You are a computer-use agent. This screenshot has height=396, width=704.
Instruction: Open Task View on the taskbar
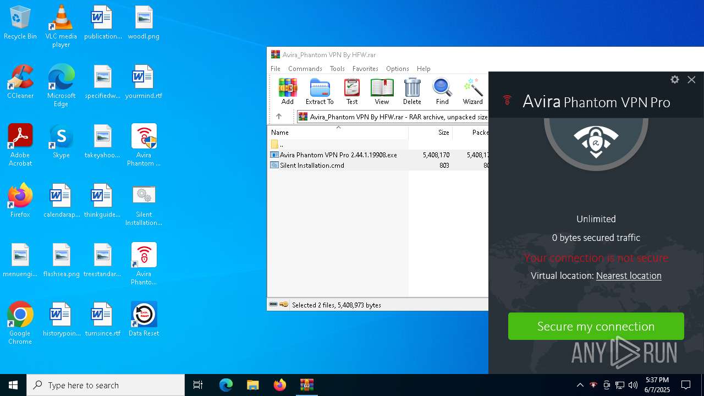(x=198, y=385)
